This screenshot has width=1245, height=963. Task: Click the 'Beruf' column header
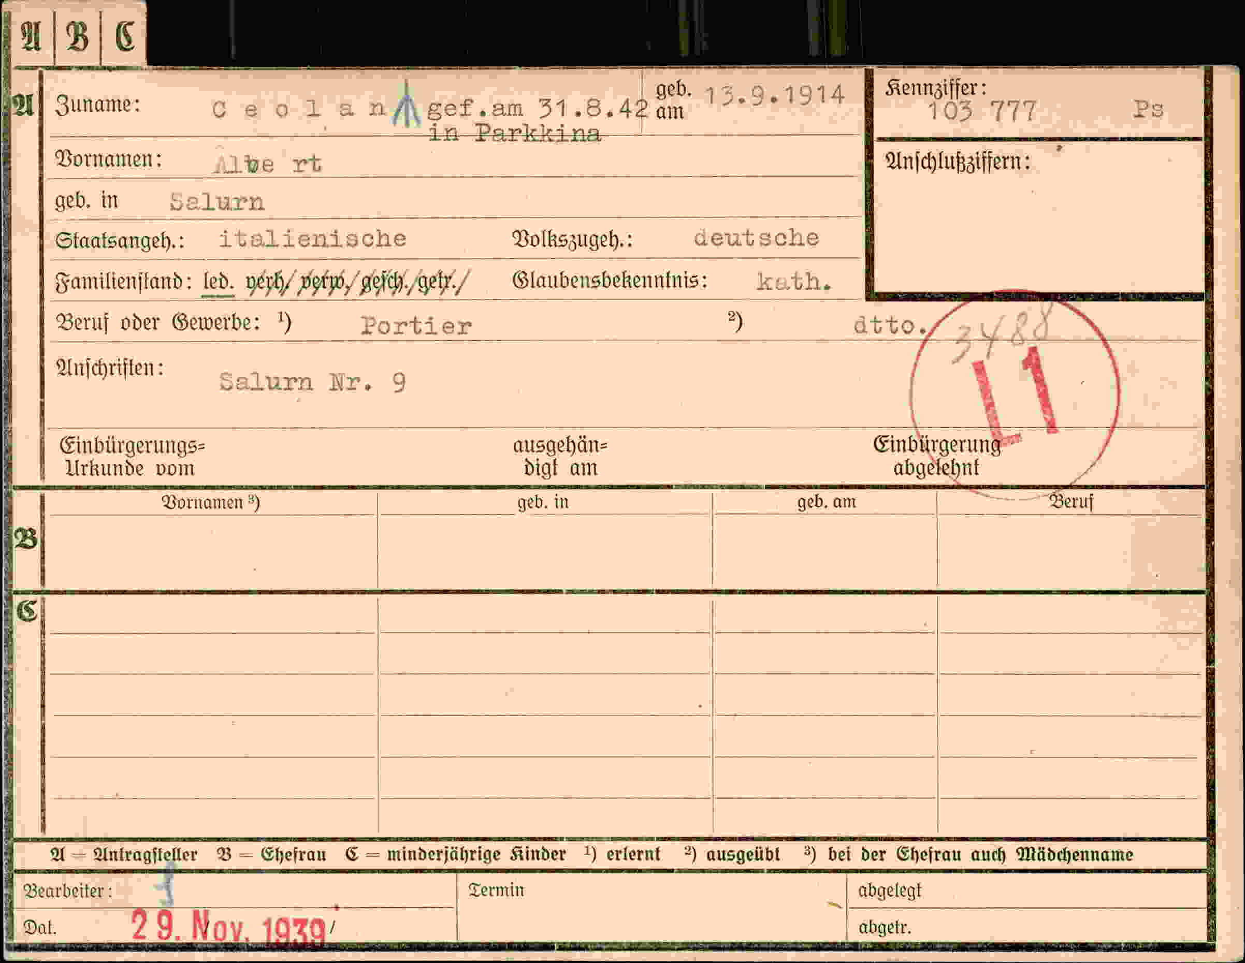(1072, 502)
